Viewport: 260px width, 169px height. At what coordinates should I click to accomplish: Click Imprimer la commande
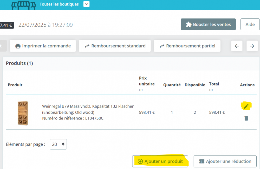pos(43,46)
